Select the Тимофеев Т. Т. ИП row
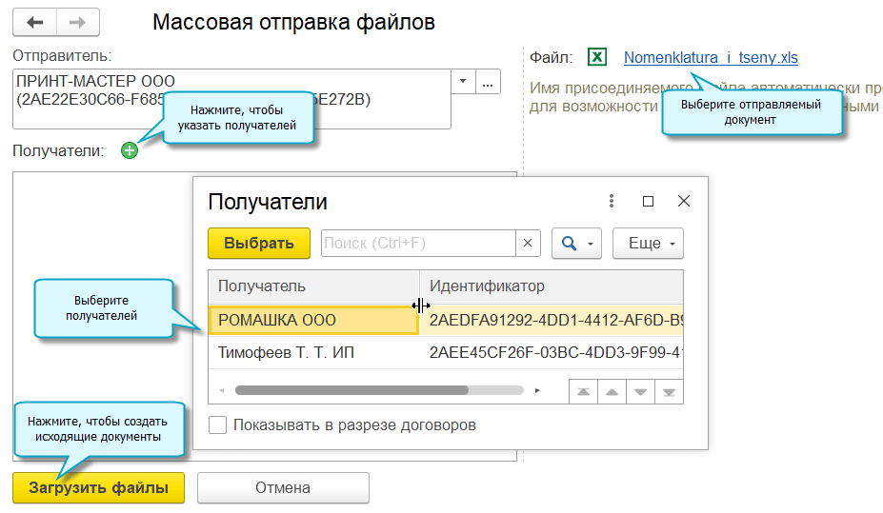The height and width of the screenshot is (513, 883). (x=286, y=354)
